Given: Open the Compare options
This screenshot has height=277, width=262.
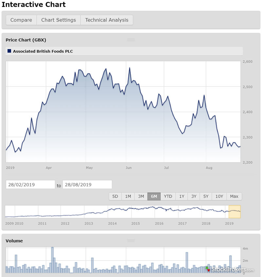Looking at the screenshot, I should tap(21, 20).
